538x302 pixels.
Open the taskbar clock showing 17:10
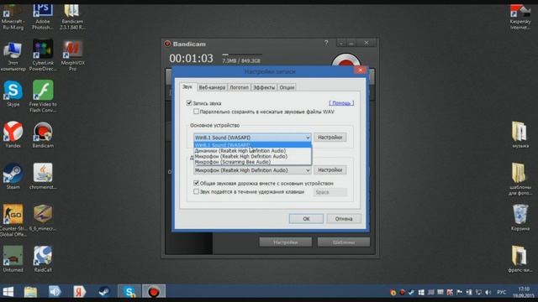(524, 292)
